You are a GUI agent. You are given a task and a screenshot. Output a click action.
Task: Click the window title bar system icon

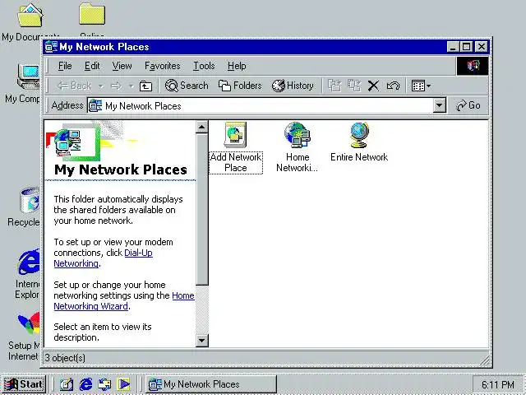point(51,47)
